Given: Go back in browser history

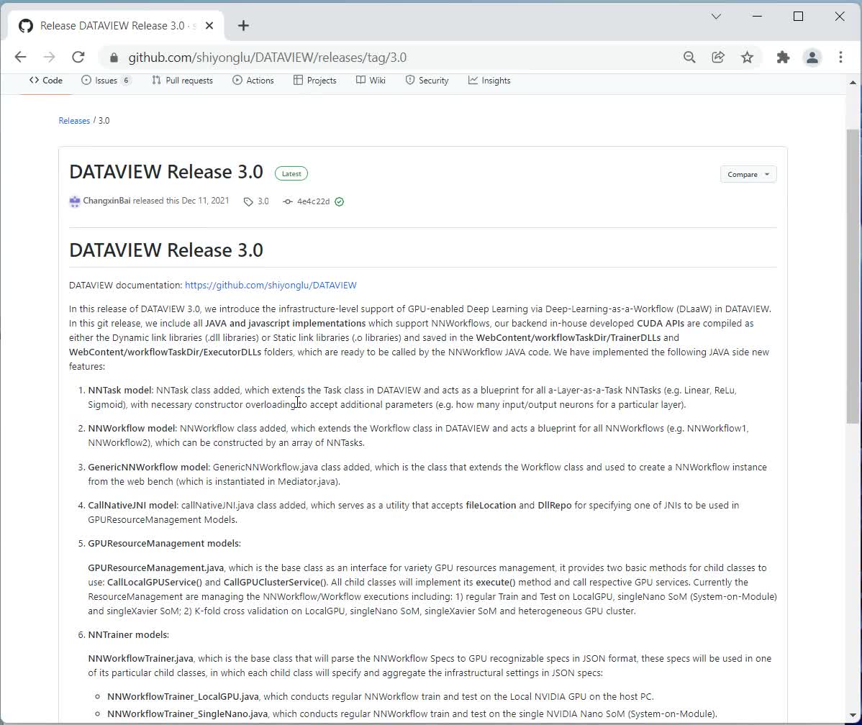Looking at the screenshot, I should point(20,57).
